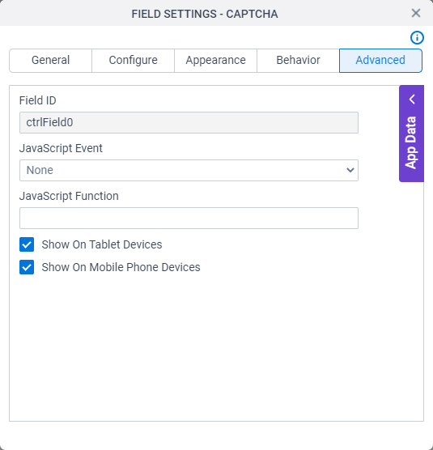
Task: Go to the Appearance tab
Action: tap(215, 61)
